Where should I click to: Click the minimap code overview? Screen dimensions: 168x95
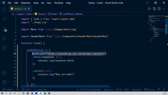(157, 29)
